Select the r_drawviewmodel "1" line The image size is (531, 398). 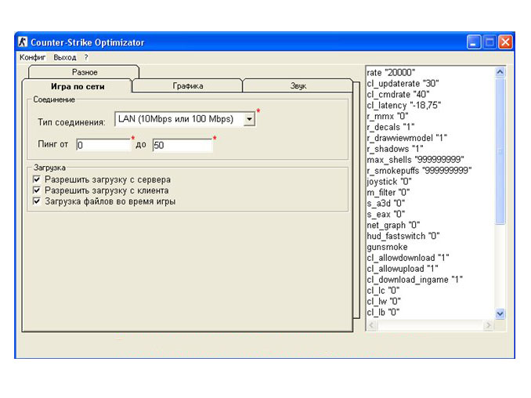[407, 138]
